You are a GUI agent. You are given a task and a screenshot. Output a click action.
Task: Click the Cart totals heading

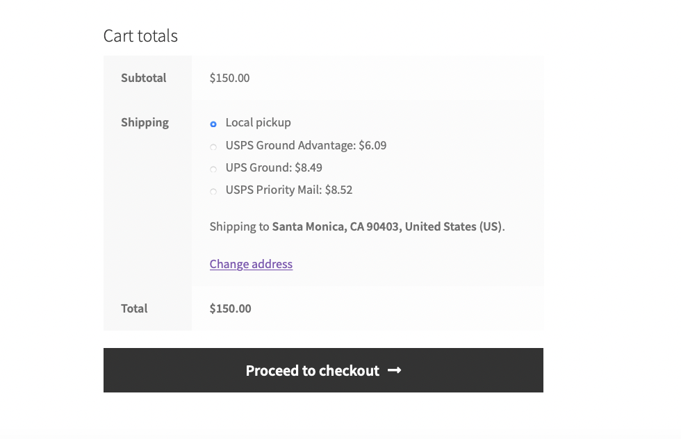140,36
